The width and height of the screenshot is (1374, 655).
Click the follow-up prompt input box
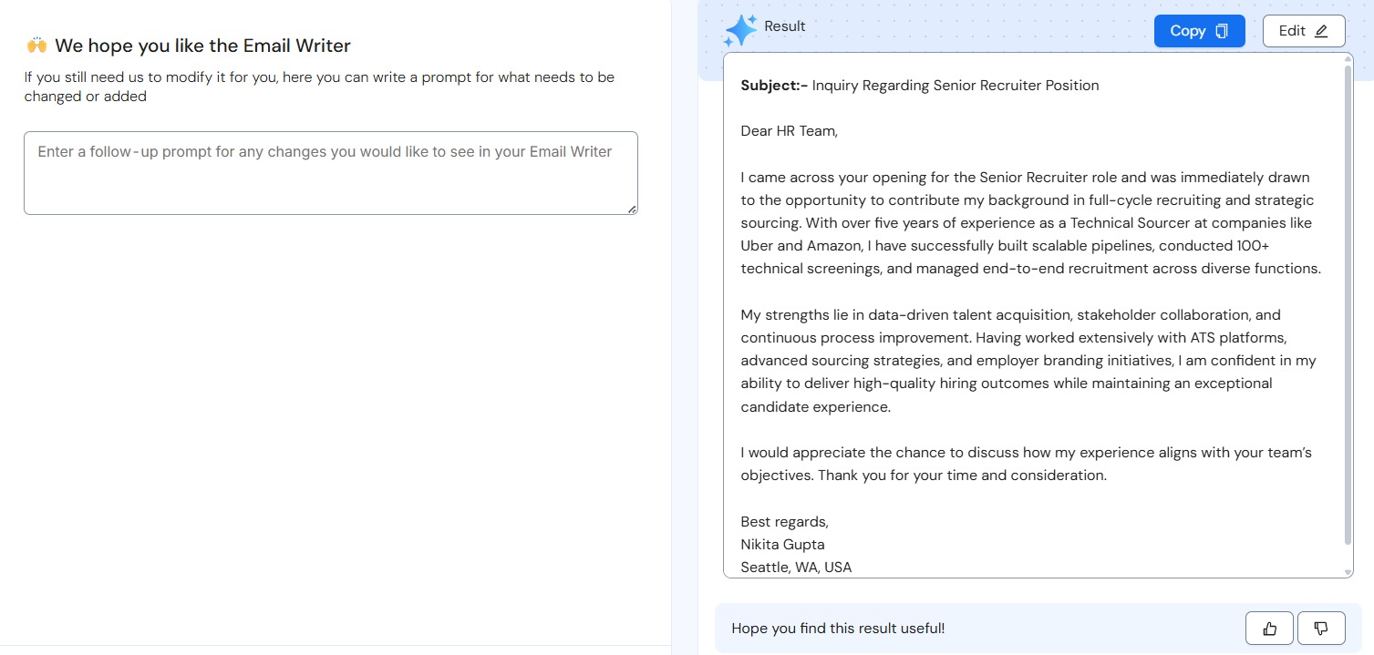pyautogui.click(x=330, y=173)
